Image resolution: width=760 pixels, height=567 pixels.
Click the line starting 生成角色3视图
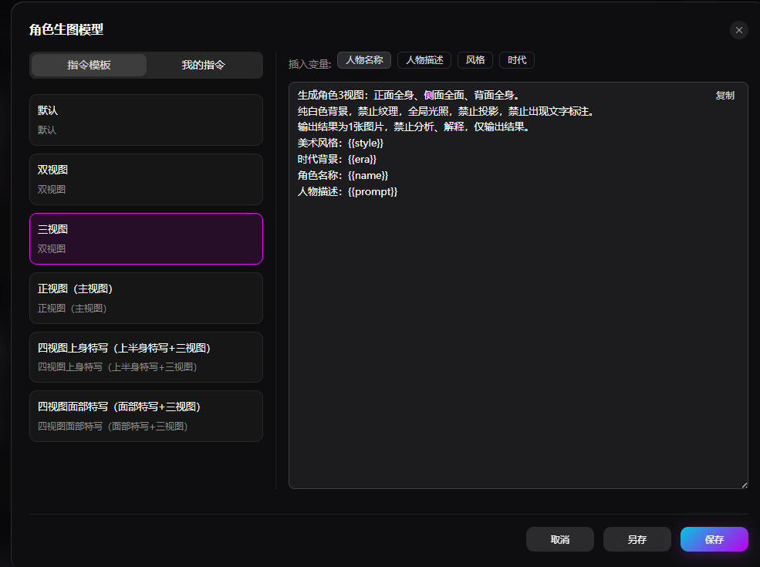[x=409, y=96]
